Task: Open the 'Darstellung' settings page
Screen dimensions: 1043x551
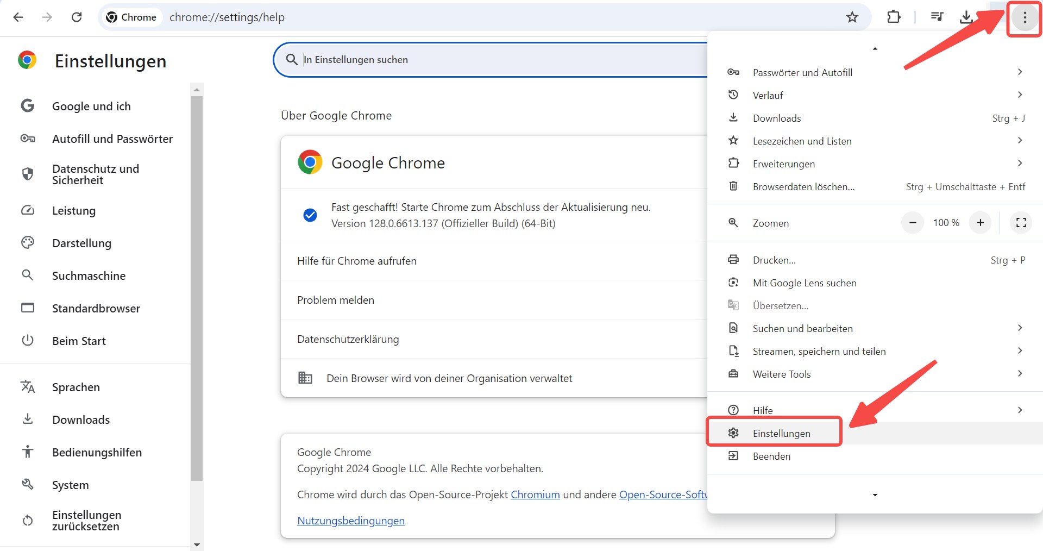Action: pyautogui.click(x=96, y=243)
